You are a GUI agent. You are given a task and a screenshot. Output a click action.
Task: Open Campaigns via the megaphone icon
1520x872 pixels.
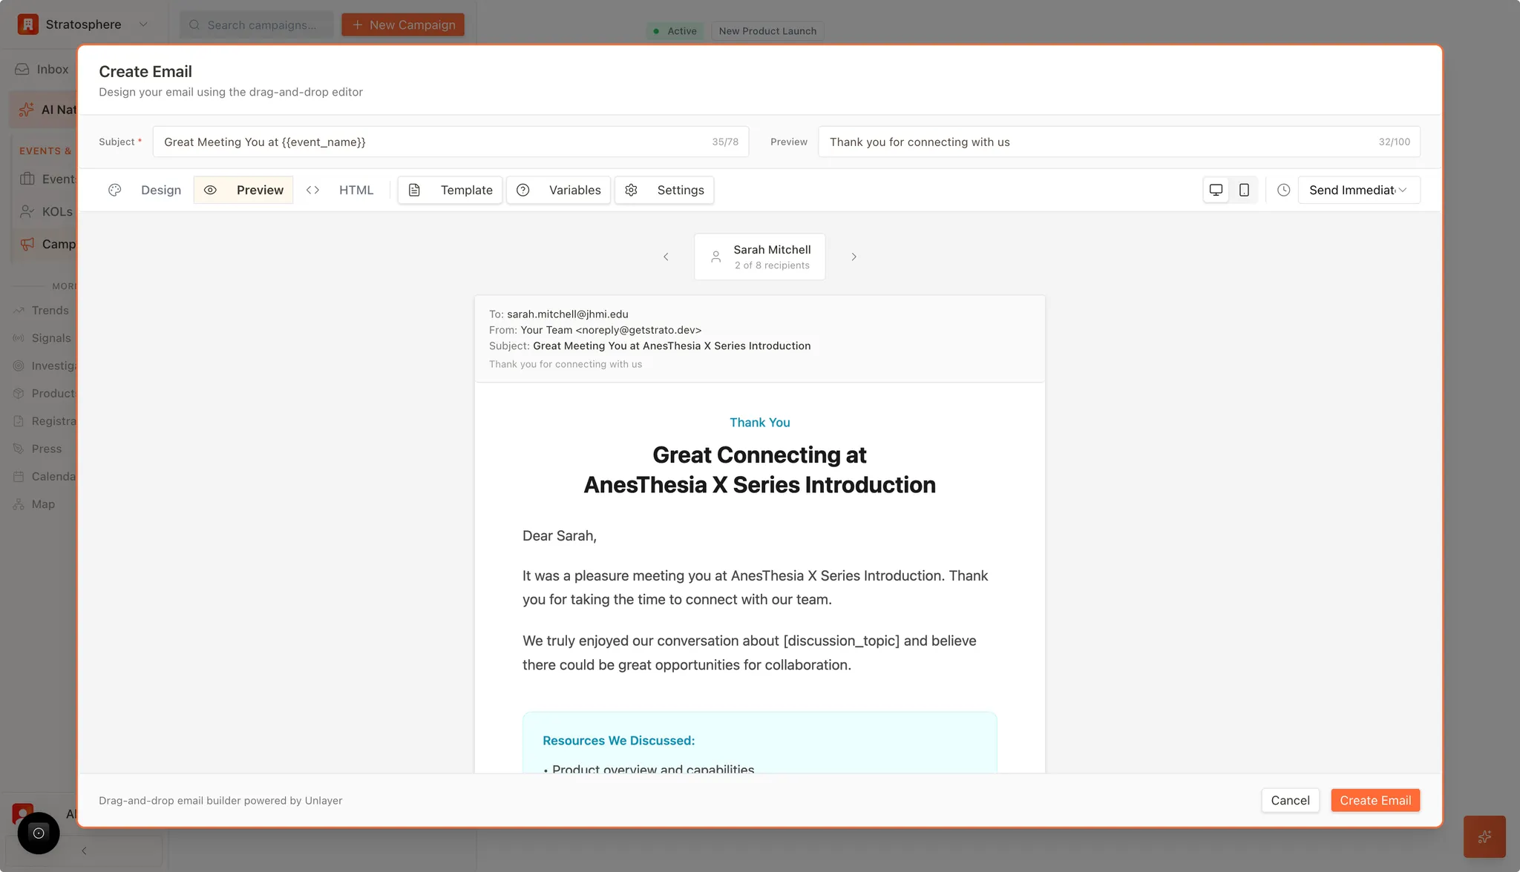[x=27, y=244]
